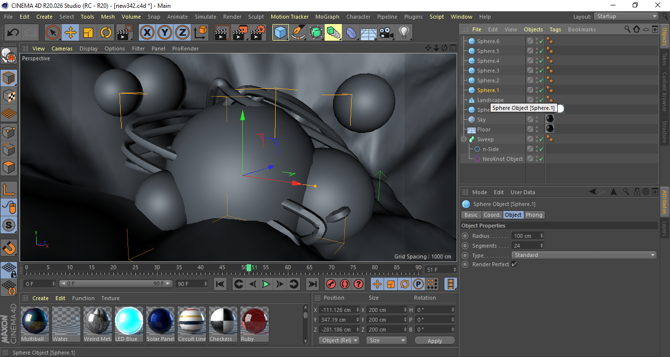The image size is (670, 357).
Task: Switch to Texture mode icon
Action: tap(9, 96)
